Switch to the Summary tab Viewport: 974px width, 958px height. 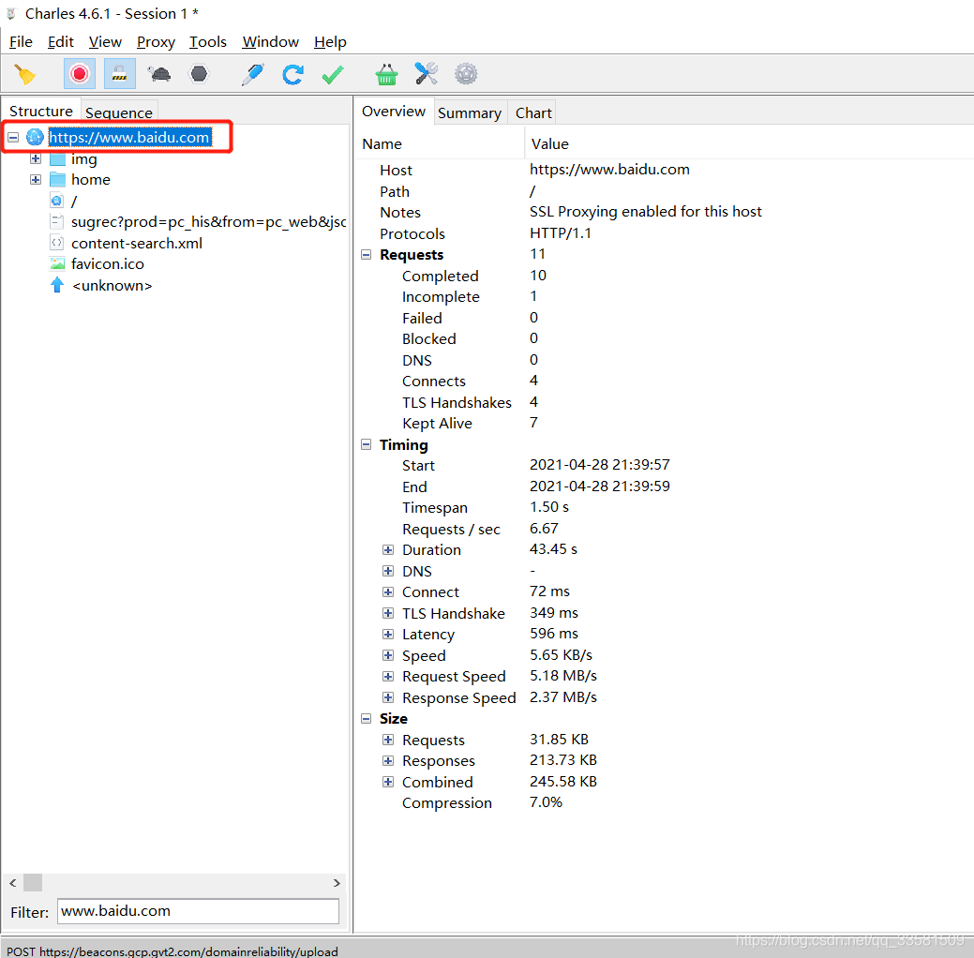coord(470,113)
